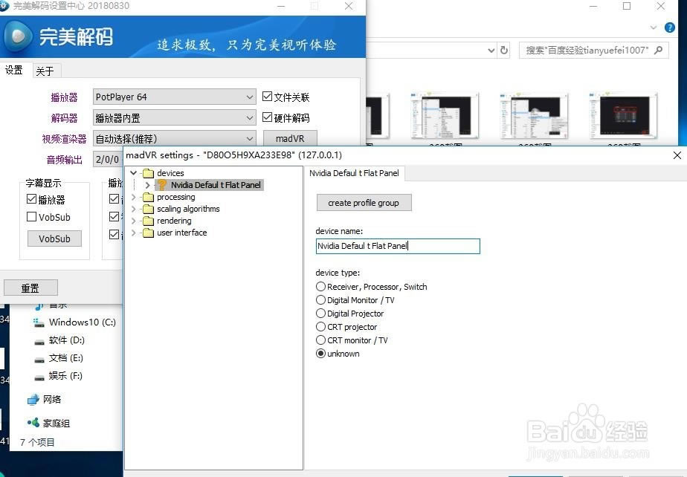This screenshot has height=477, width=687.
Task: Open the processing folder in madVR settings
Action: tap(149, 197)
